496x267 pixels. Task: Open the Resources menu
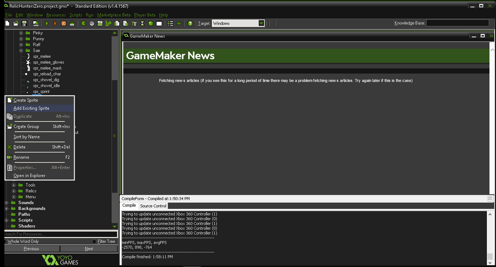(x=56, y=15)
